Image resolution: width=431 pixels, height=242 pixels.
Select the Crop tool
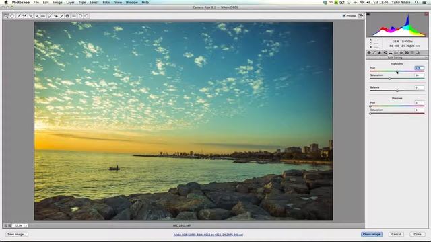pyautogui.click(x=38, y=16)
